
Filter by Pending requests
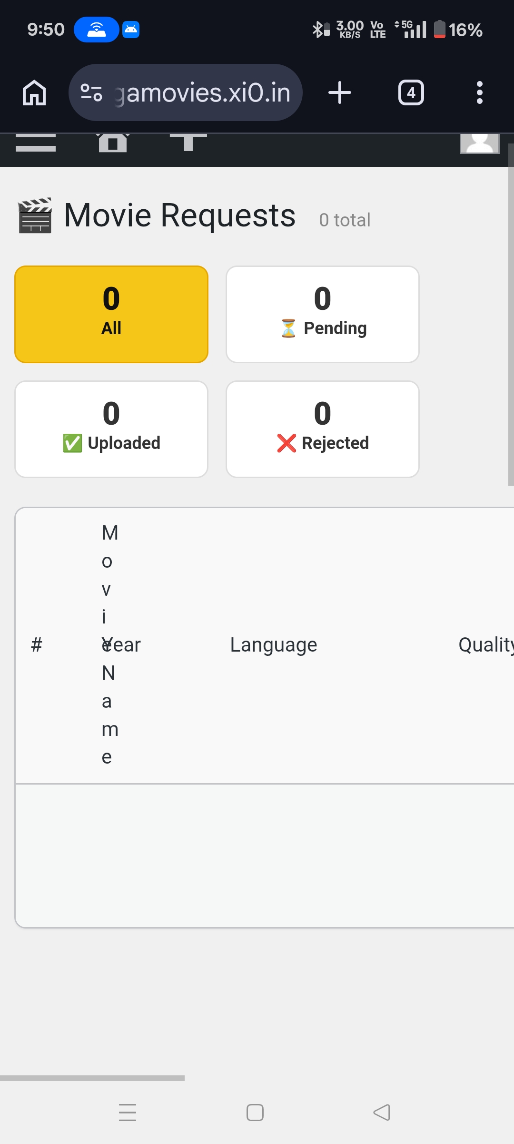(323, 314)
